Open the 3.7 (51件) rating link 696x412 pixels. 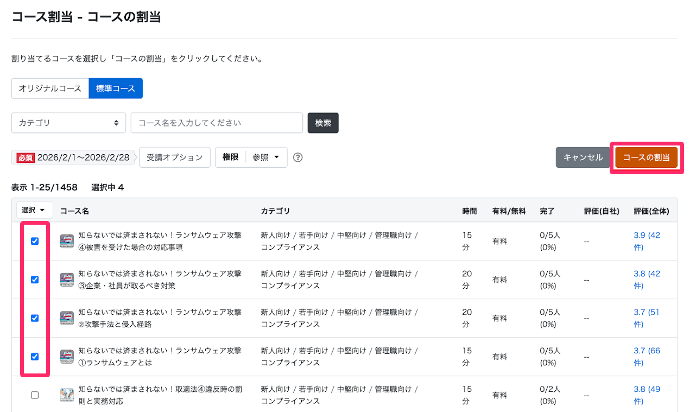[x=647, y=318]
